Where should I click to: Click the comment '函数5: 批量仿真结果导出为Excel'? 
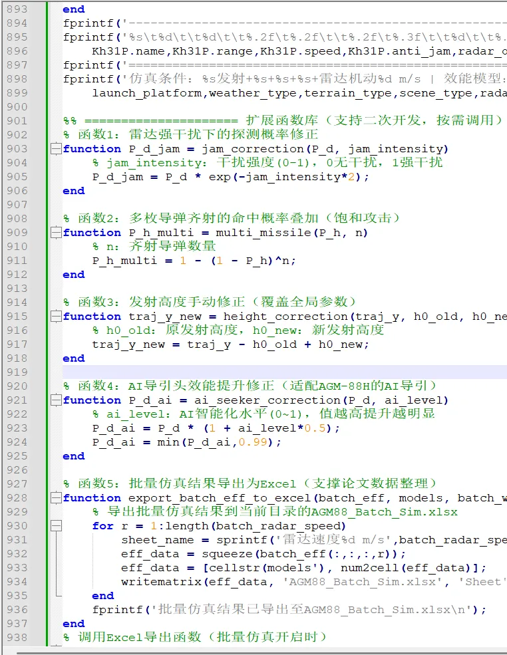click(187, 483)
